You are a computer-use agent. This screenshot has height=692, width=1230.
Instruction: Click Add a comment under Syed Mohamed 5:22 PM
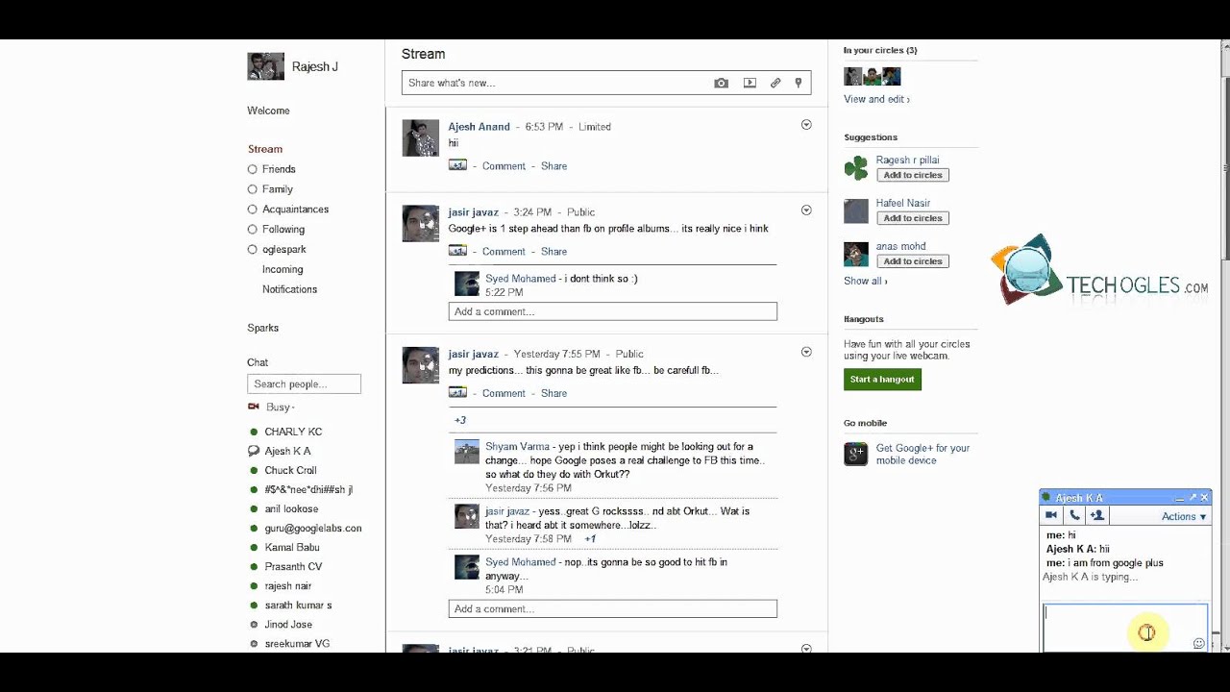[x=612, y=311]
